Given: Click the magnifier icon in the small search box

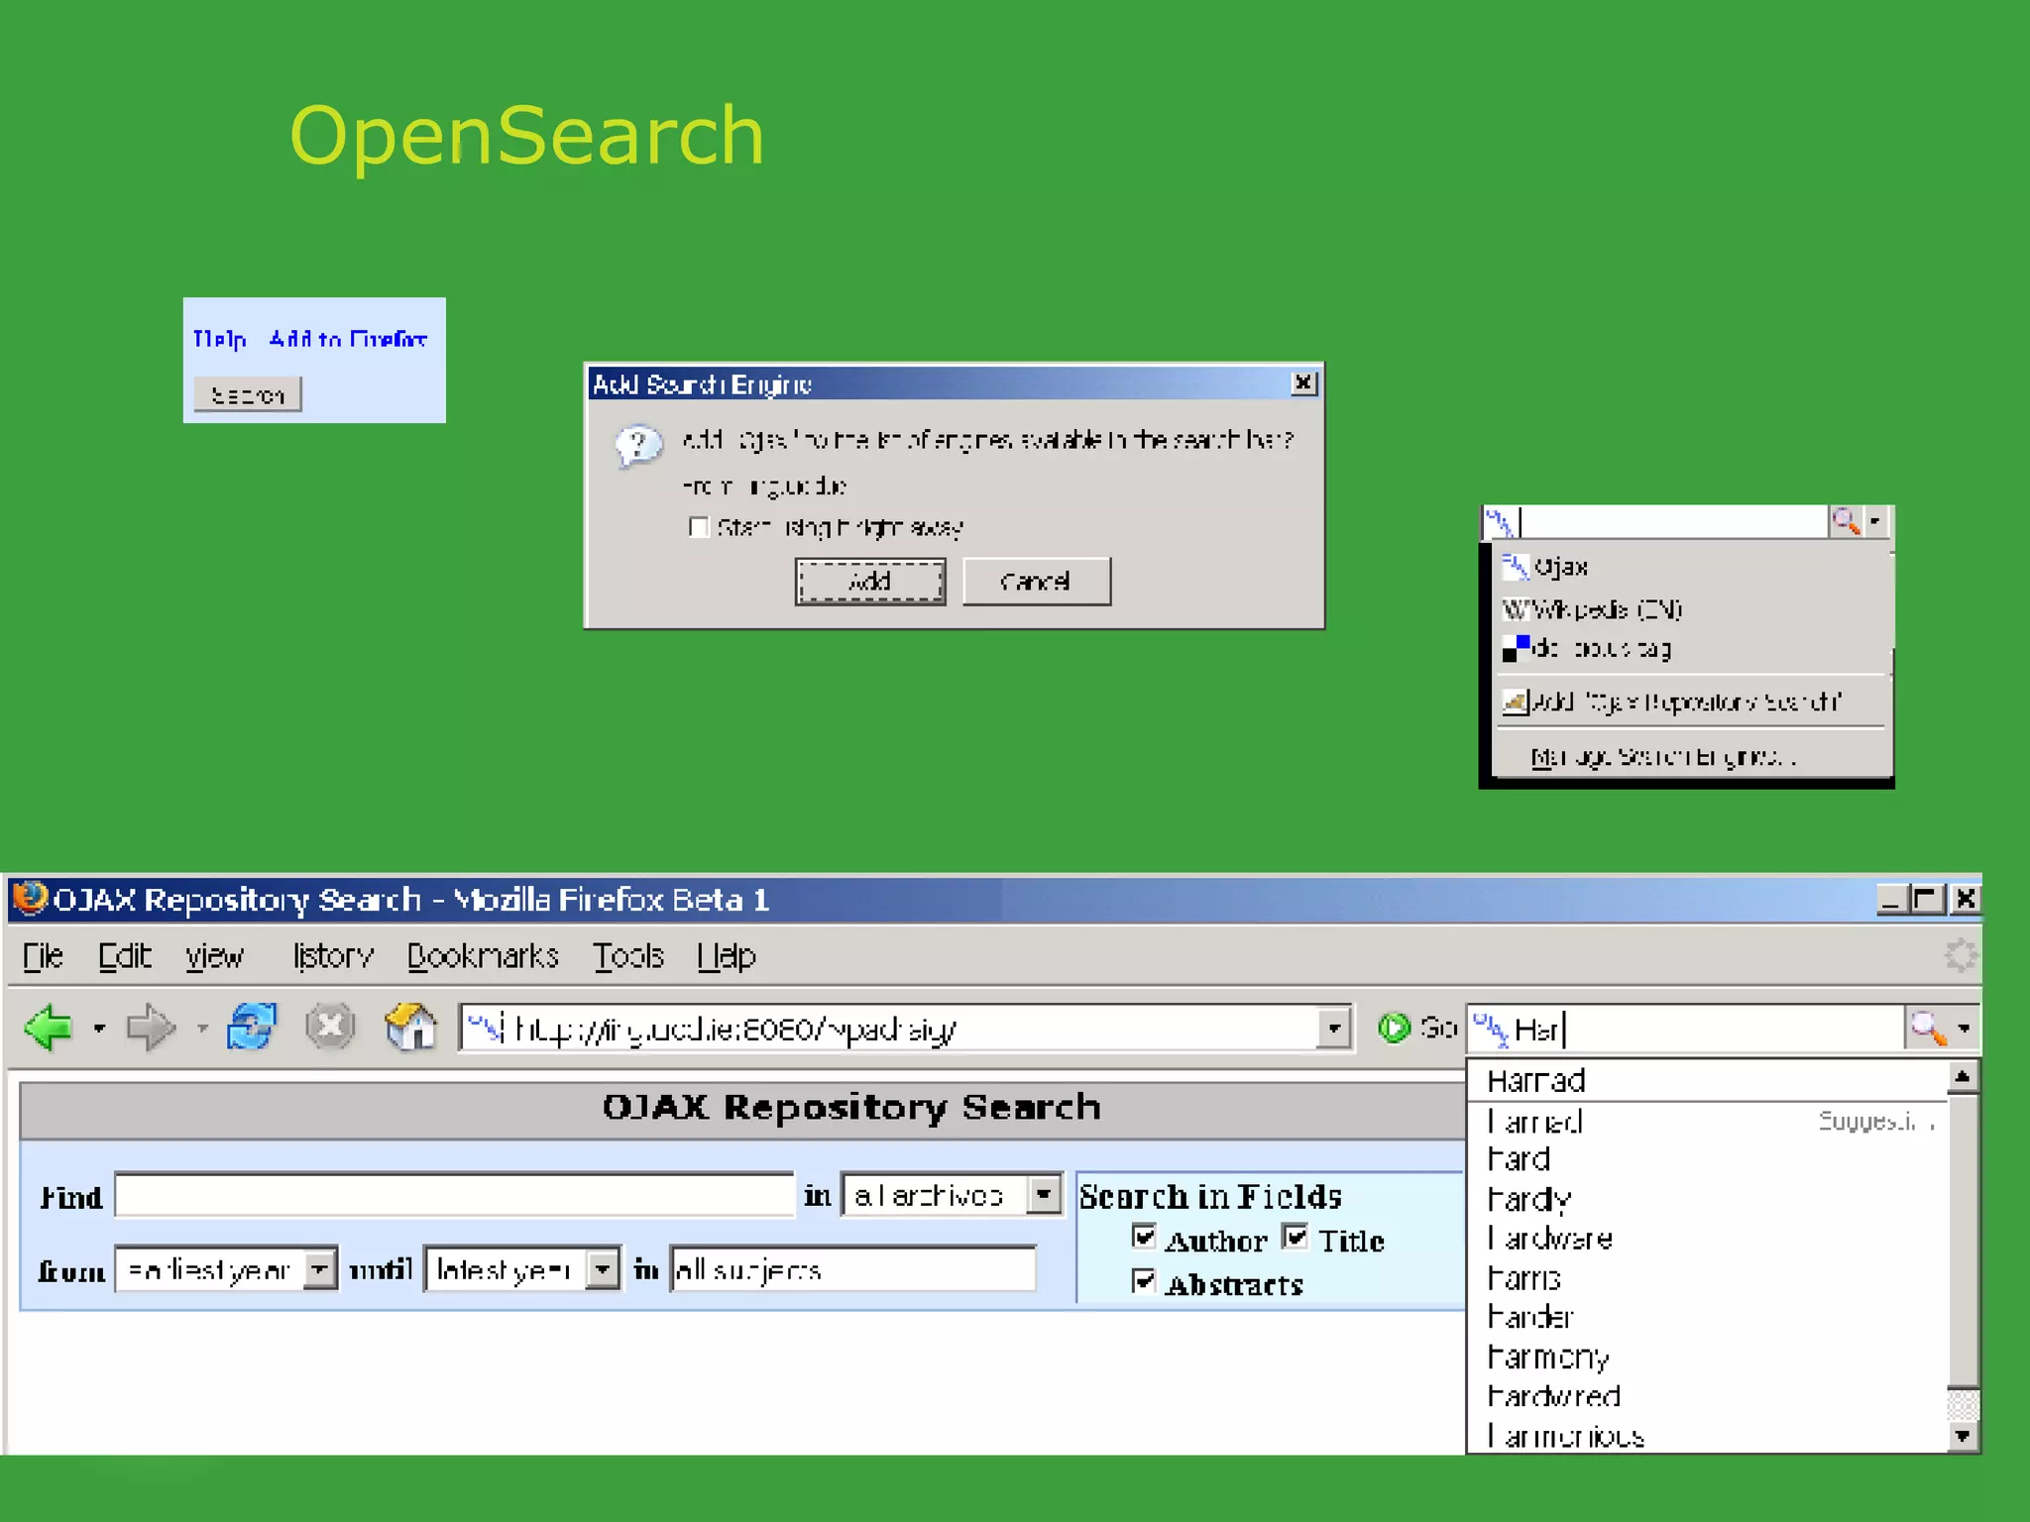Looking at the screenshot, I should tap(1845, 521).
